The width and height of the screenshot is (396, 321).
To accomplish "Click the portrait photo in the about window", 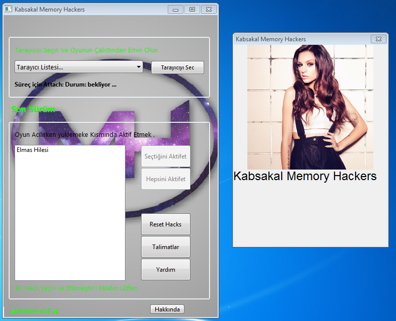I will click(310, 107).
